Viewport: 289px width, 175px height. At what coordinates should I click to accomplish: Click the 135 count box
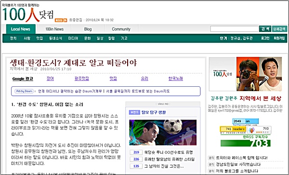136,166
